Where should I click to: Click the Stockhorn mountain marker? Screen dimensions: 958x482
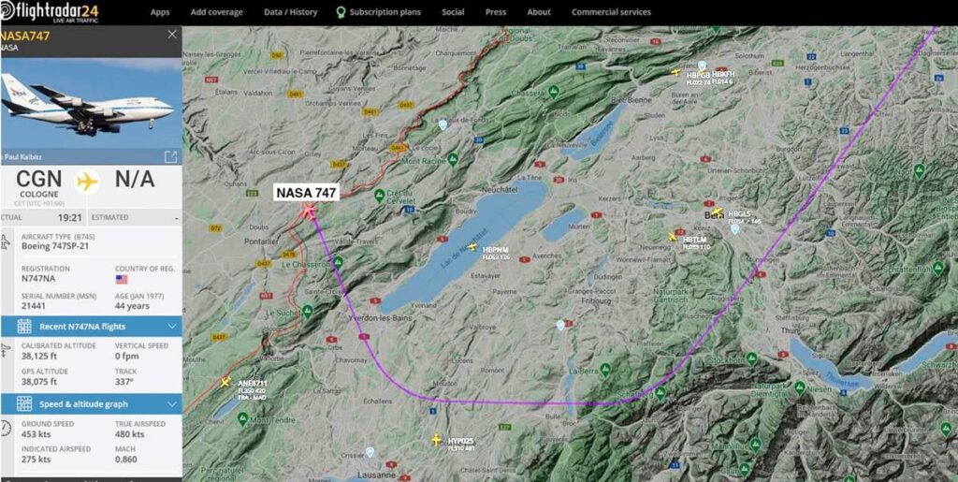coord(752,358)
